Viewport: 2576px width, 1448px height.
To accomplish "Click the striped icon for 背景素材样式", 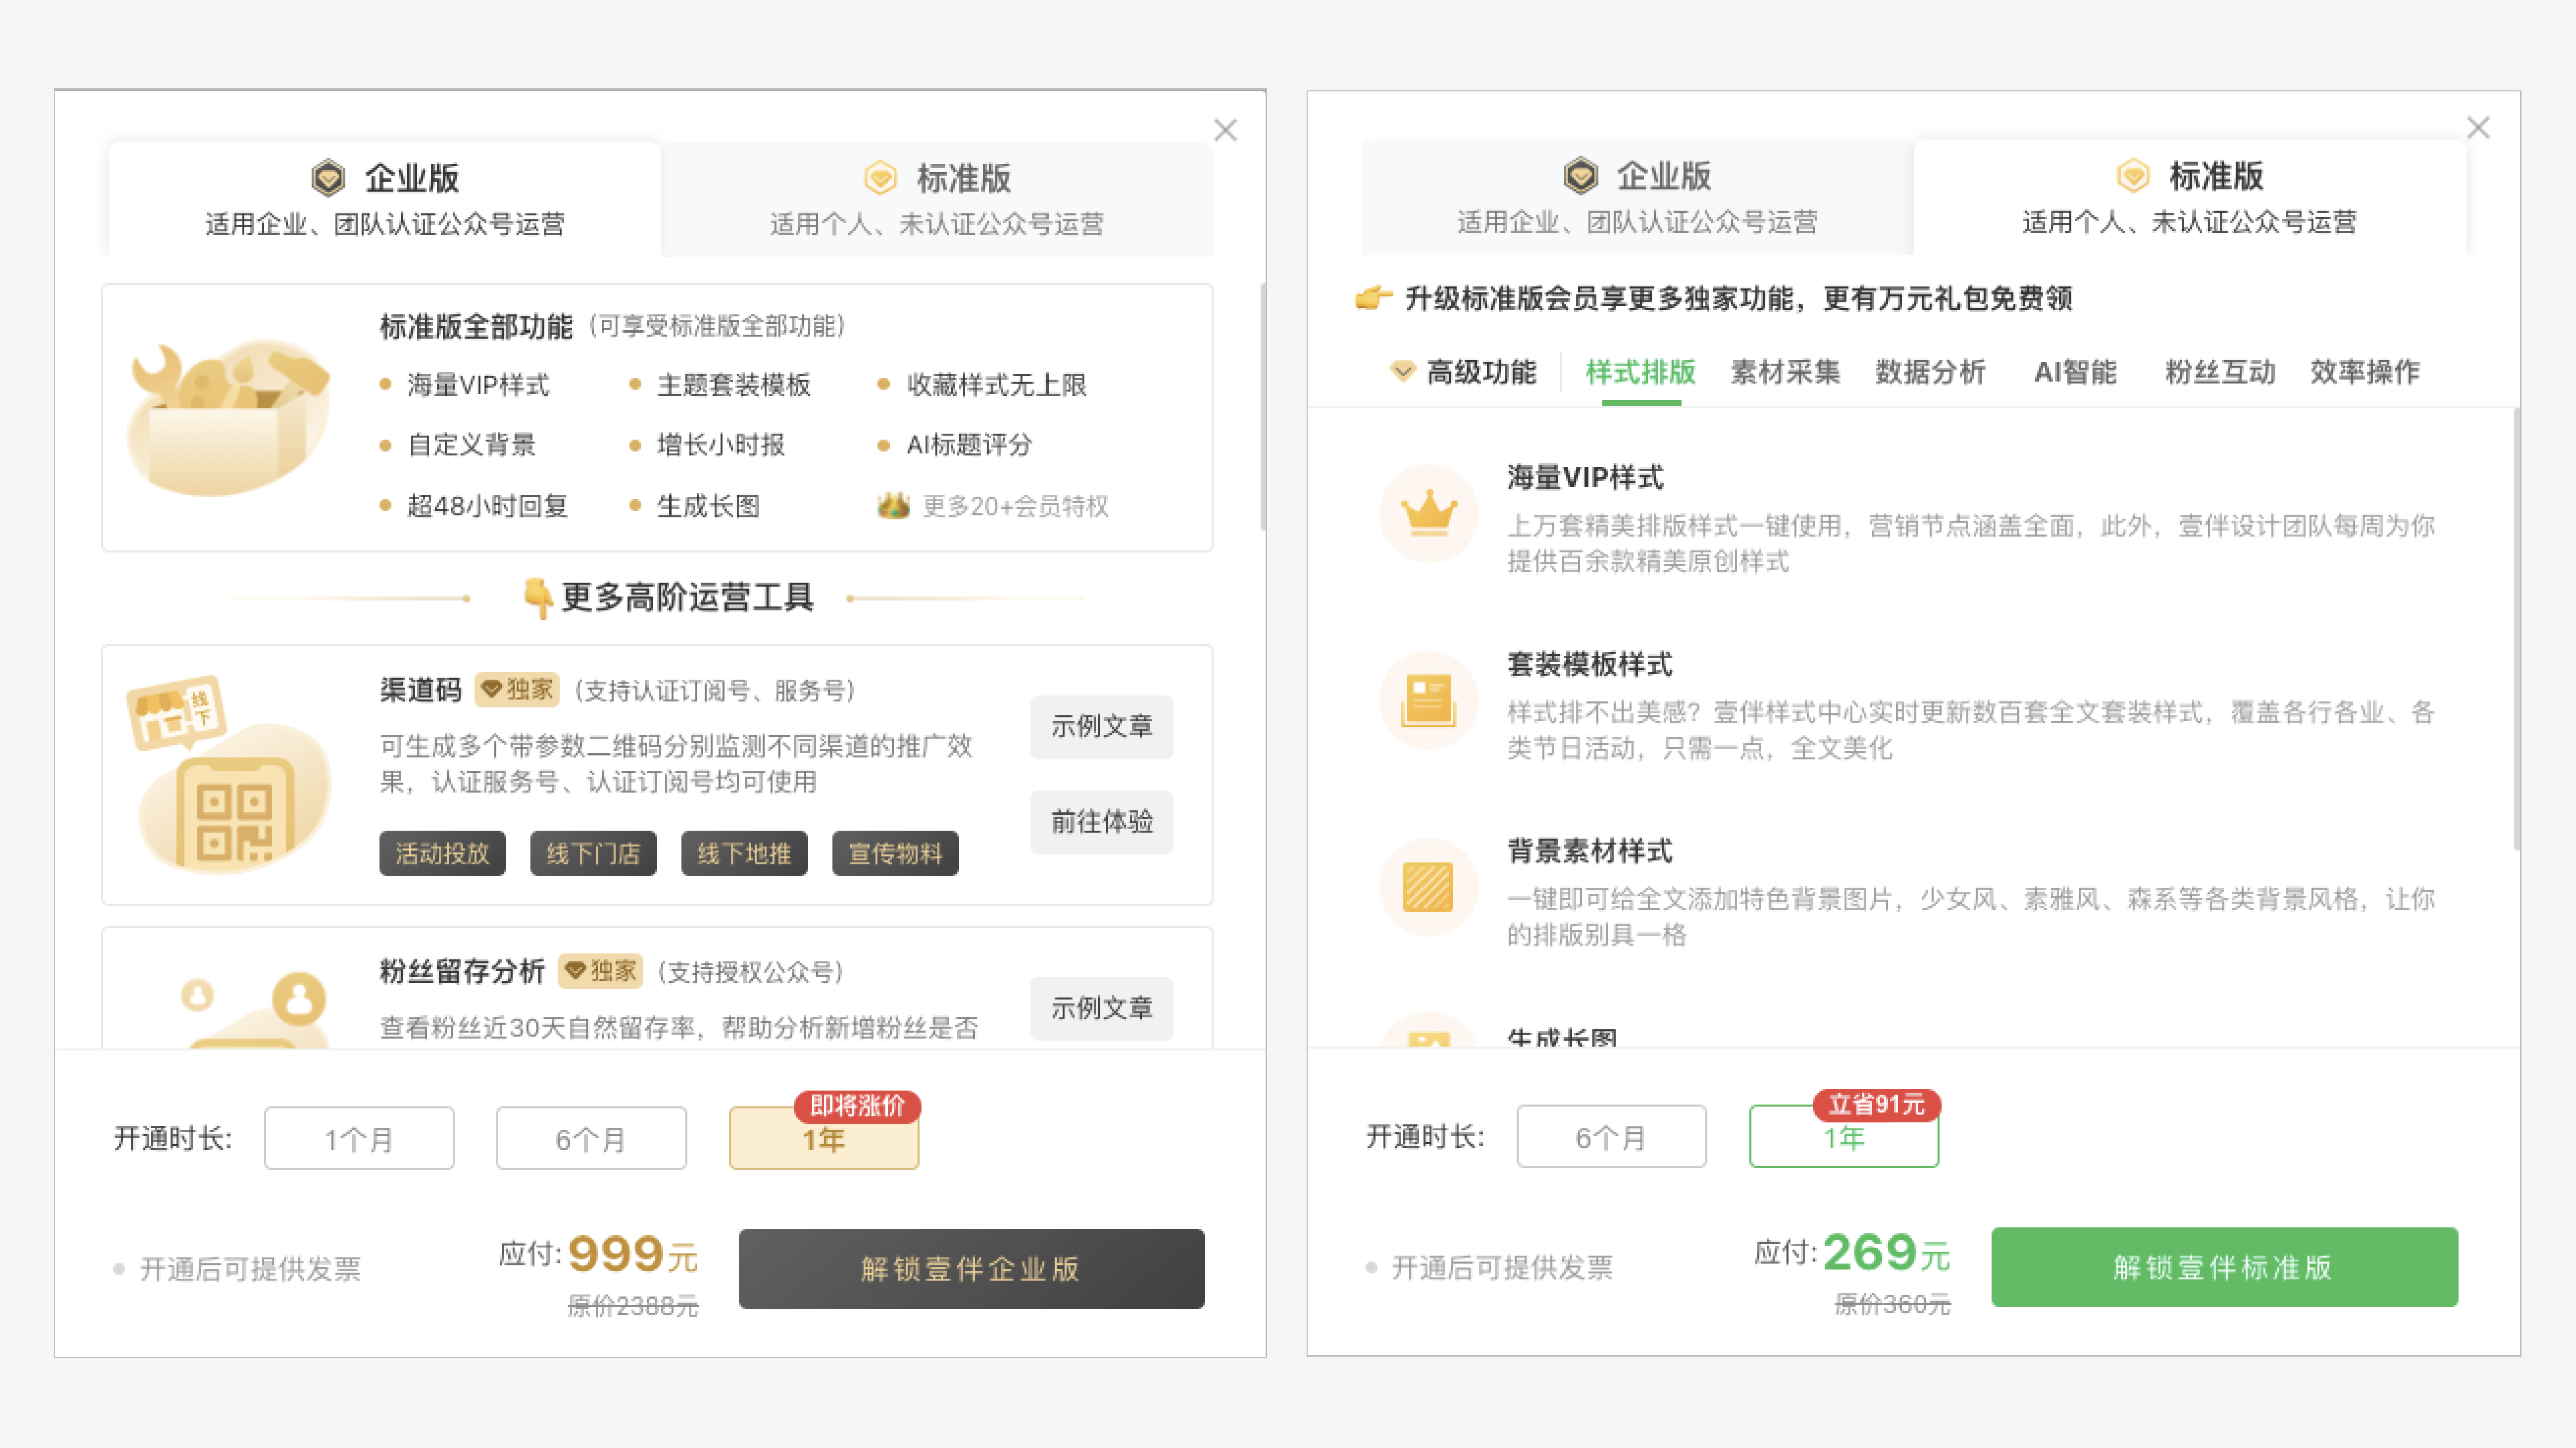I will tap(1429, 888).
